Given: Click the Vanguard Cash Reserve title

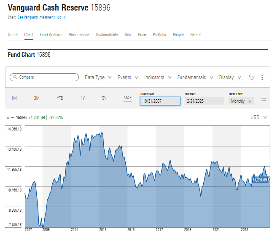Looking at the screenshot, I should point(48,8).
